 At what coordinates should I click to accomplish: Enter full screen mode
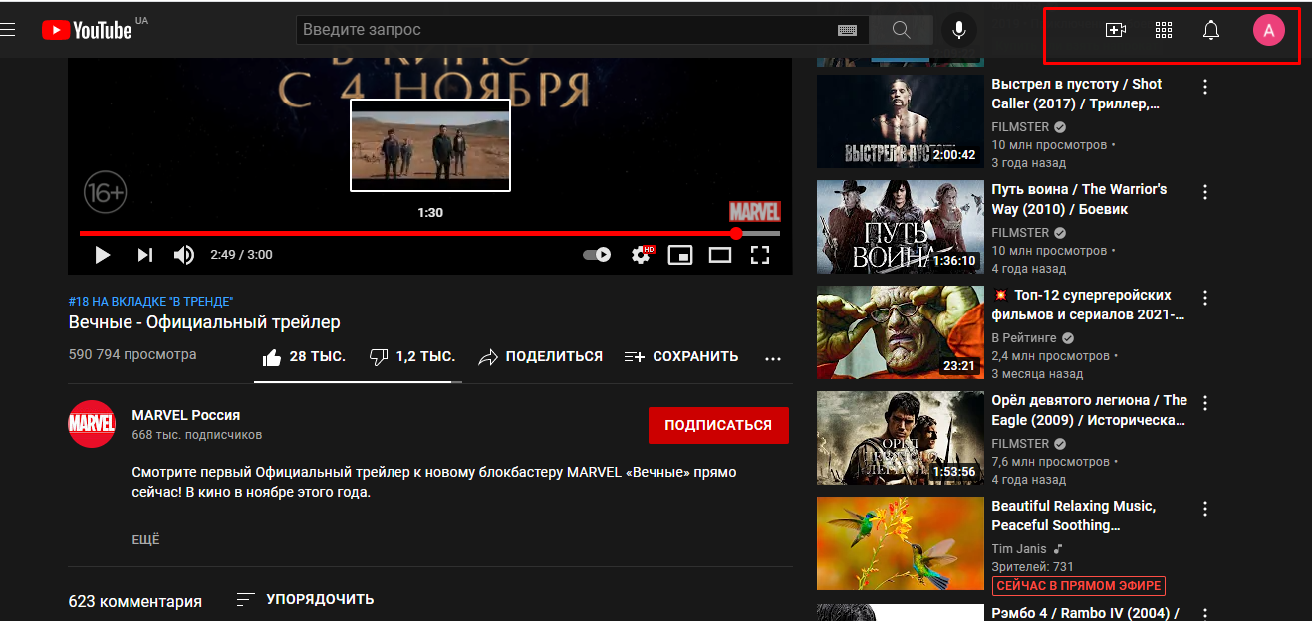760,255
